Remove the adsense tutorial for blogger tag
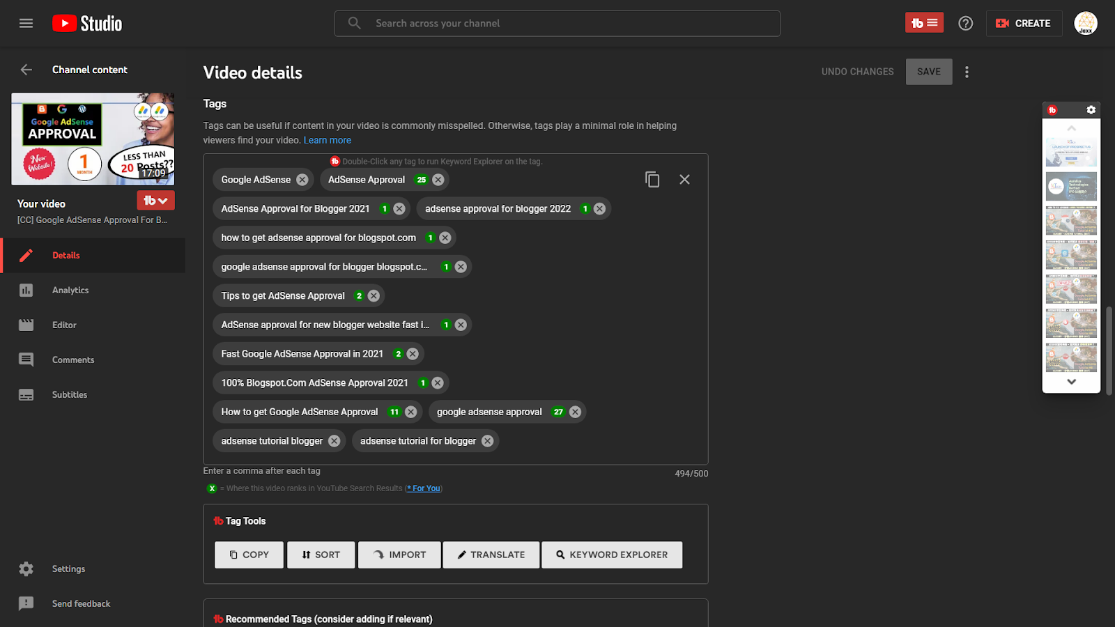This screenshot has width=1115, height=627. (x=487, y=441)
